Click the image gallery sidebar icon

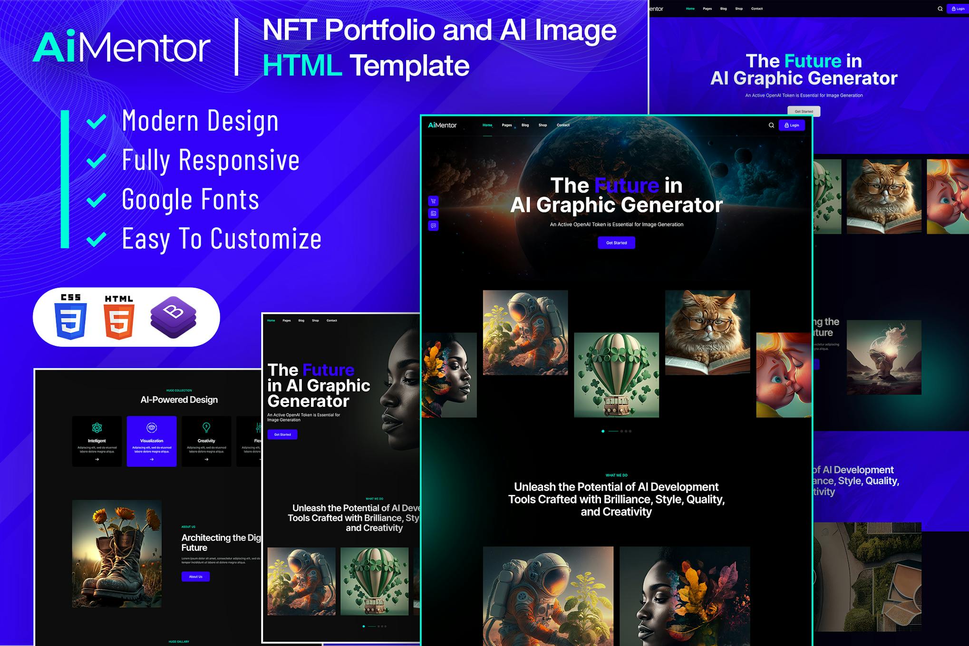coord(433,213)
